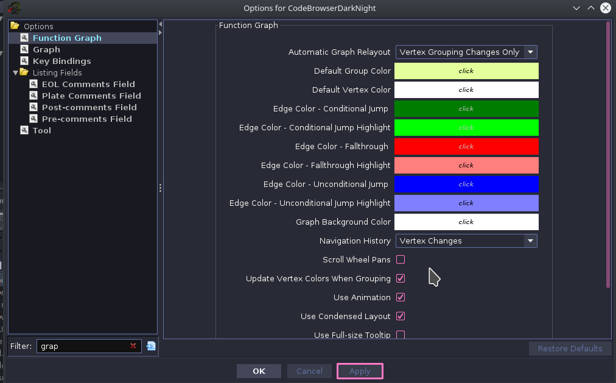Click the Options folder icon
Image resolution: width=616 pixels, height=383 pixels.
[x=15, y=26]
